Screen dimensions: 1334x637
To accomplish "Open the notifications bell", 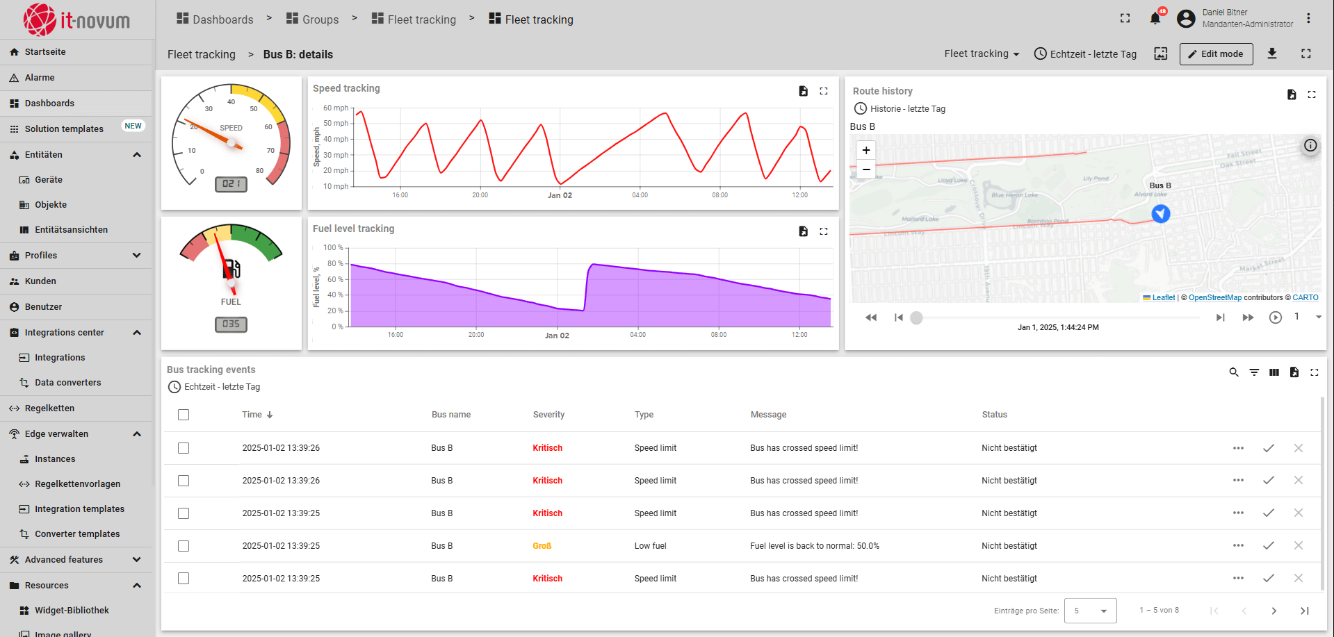I will 1155,19.
